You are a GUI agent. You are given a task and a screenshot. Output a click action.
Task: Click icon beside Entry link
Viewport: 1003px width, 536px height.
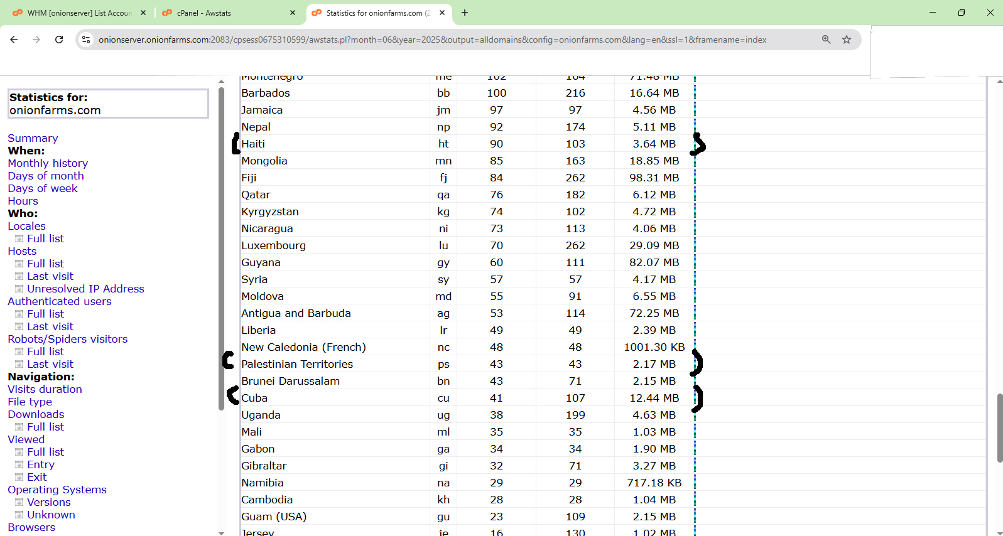coord(19,465)
